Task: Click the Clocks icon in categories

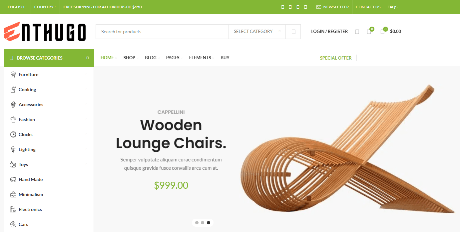Action: [13, 134]
